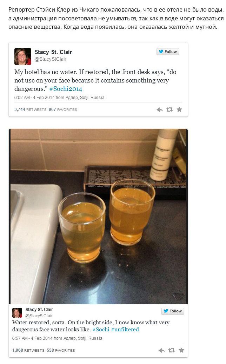Open the #Sochi hashtag link

pos(101,329)
